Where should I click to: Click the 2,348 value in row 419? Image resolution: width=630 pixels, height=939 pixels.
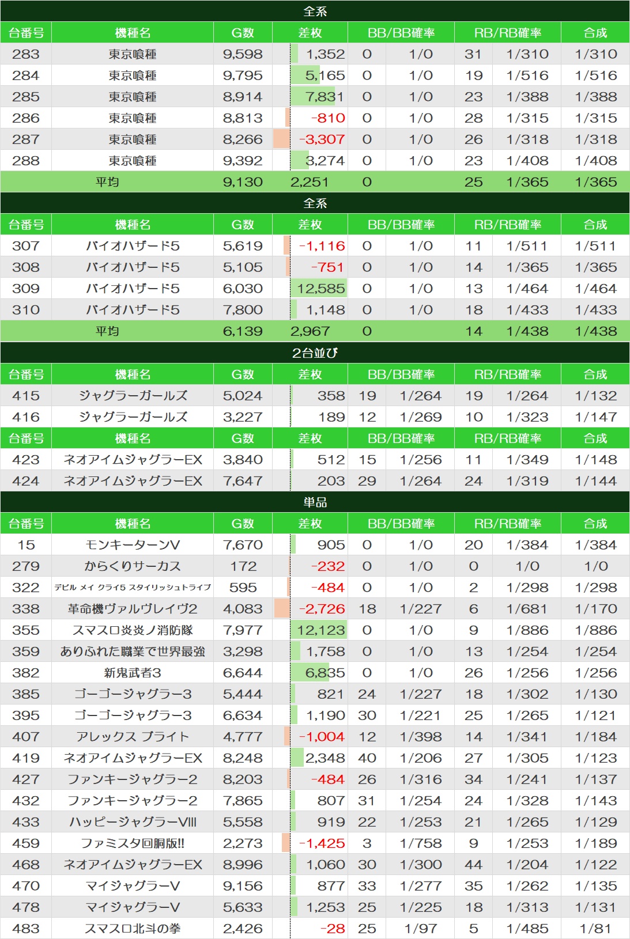[325, 758]
